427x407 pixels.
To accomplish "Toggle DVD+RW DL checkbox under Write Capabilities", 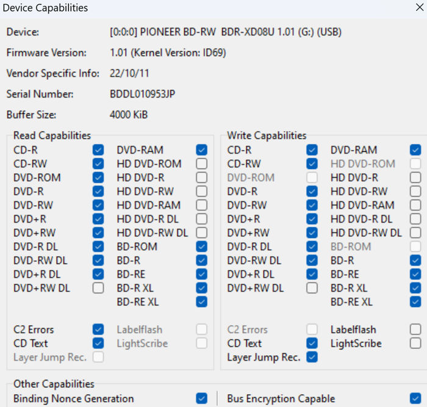I will [x=312, y=288].
